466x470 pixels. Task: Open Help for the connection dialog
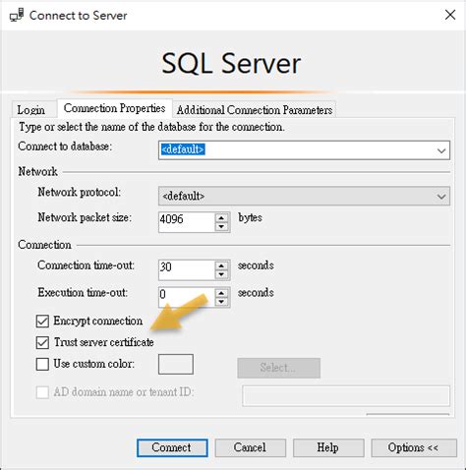pyautogui.click(x=328, y=447)
